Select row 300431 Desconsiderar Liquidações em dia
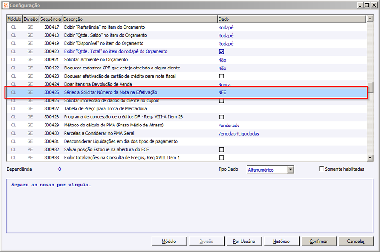This screenshot has width=380, height=252. [186, 141]
